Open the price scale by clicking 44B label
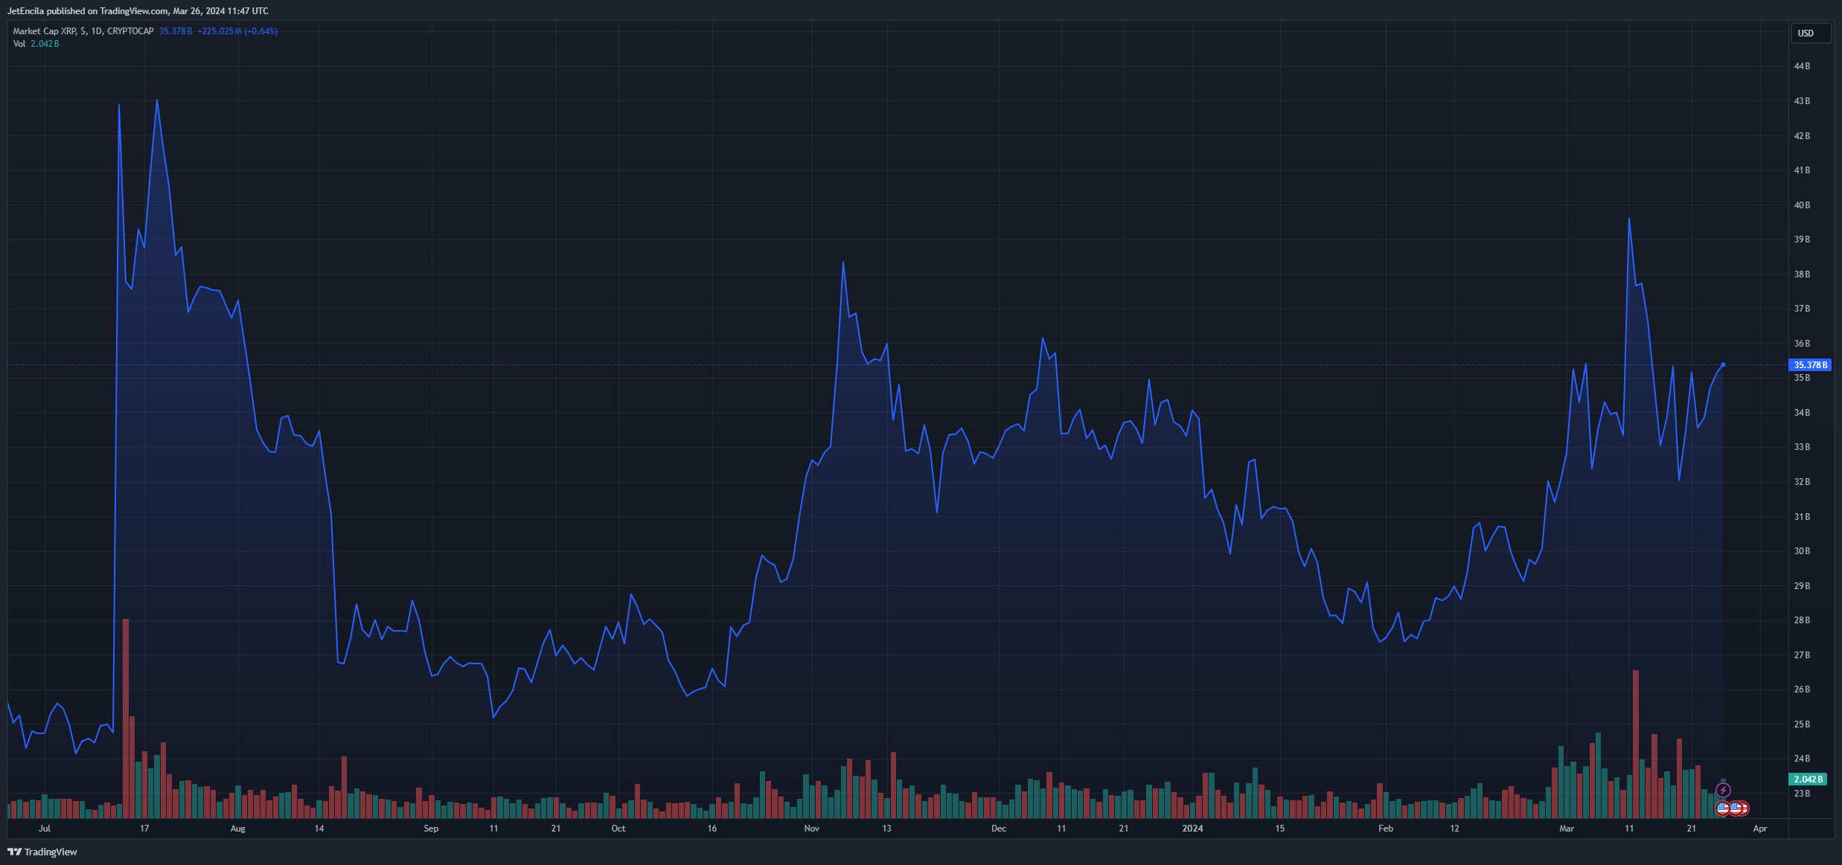This screenshot has width=1842, height=865. point(1801,65)
